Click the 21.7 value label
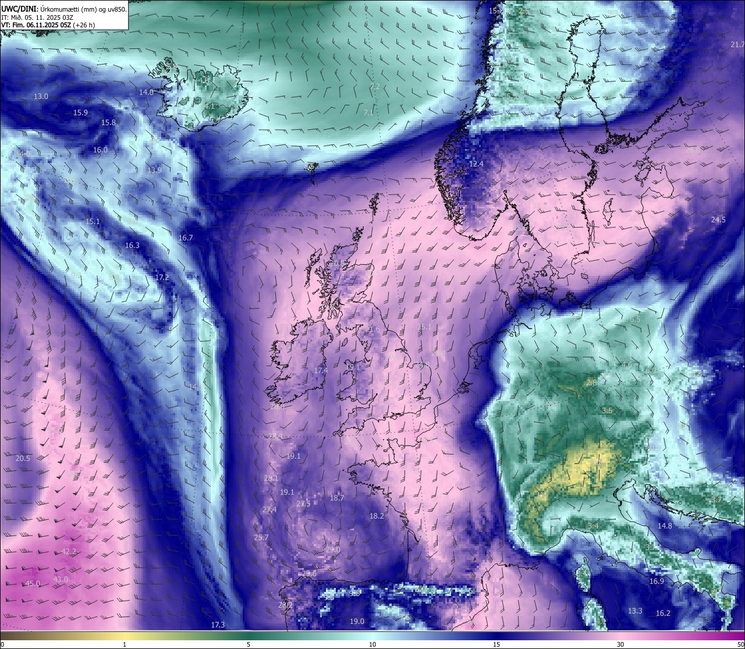 737,44
